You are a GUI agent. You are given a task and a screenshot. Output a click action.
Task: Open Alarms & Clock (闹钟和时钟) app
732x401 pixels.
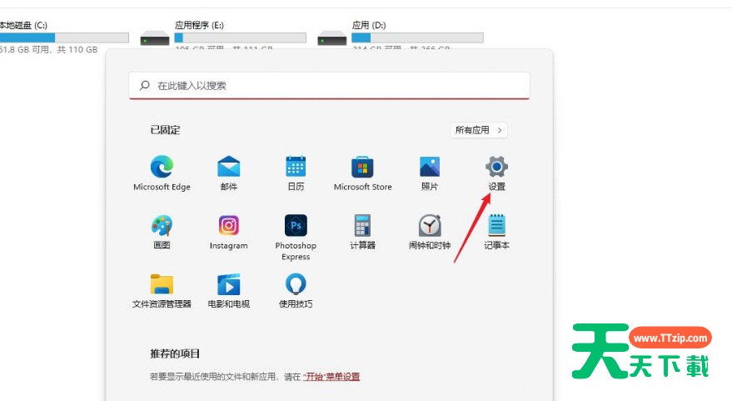pyautogui.click(x=430, y=226)
